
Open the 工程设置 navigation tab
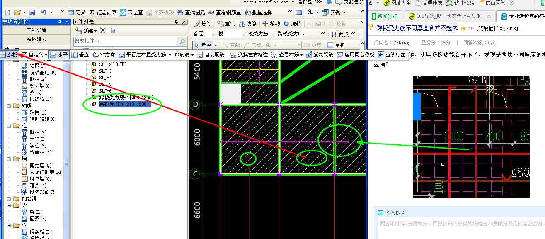pos(36,30)
